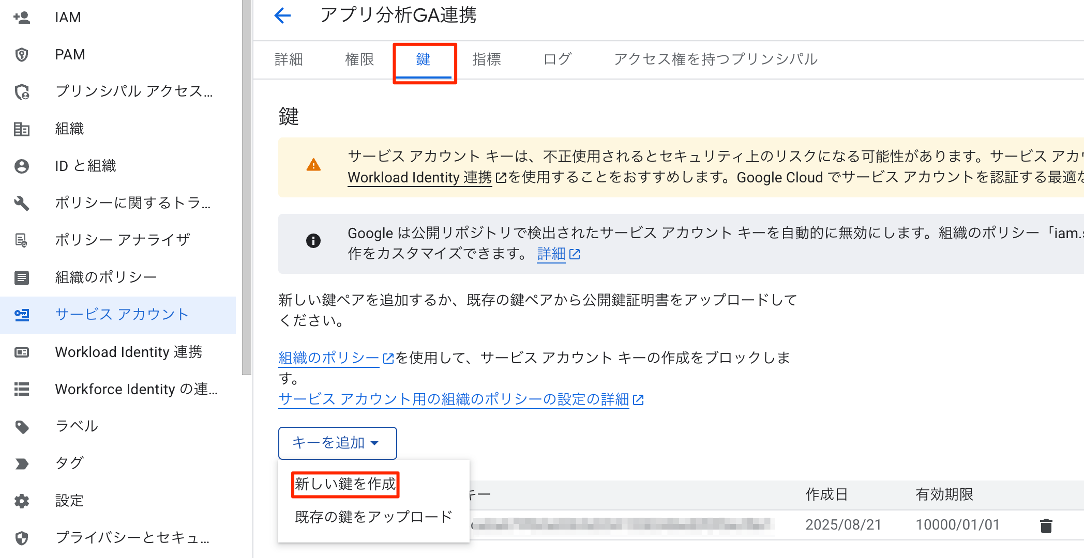Open the 組織のポリシー link in body text
The image size is (1084, 558).
click(329, 358)
